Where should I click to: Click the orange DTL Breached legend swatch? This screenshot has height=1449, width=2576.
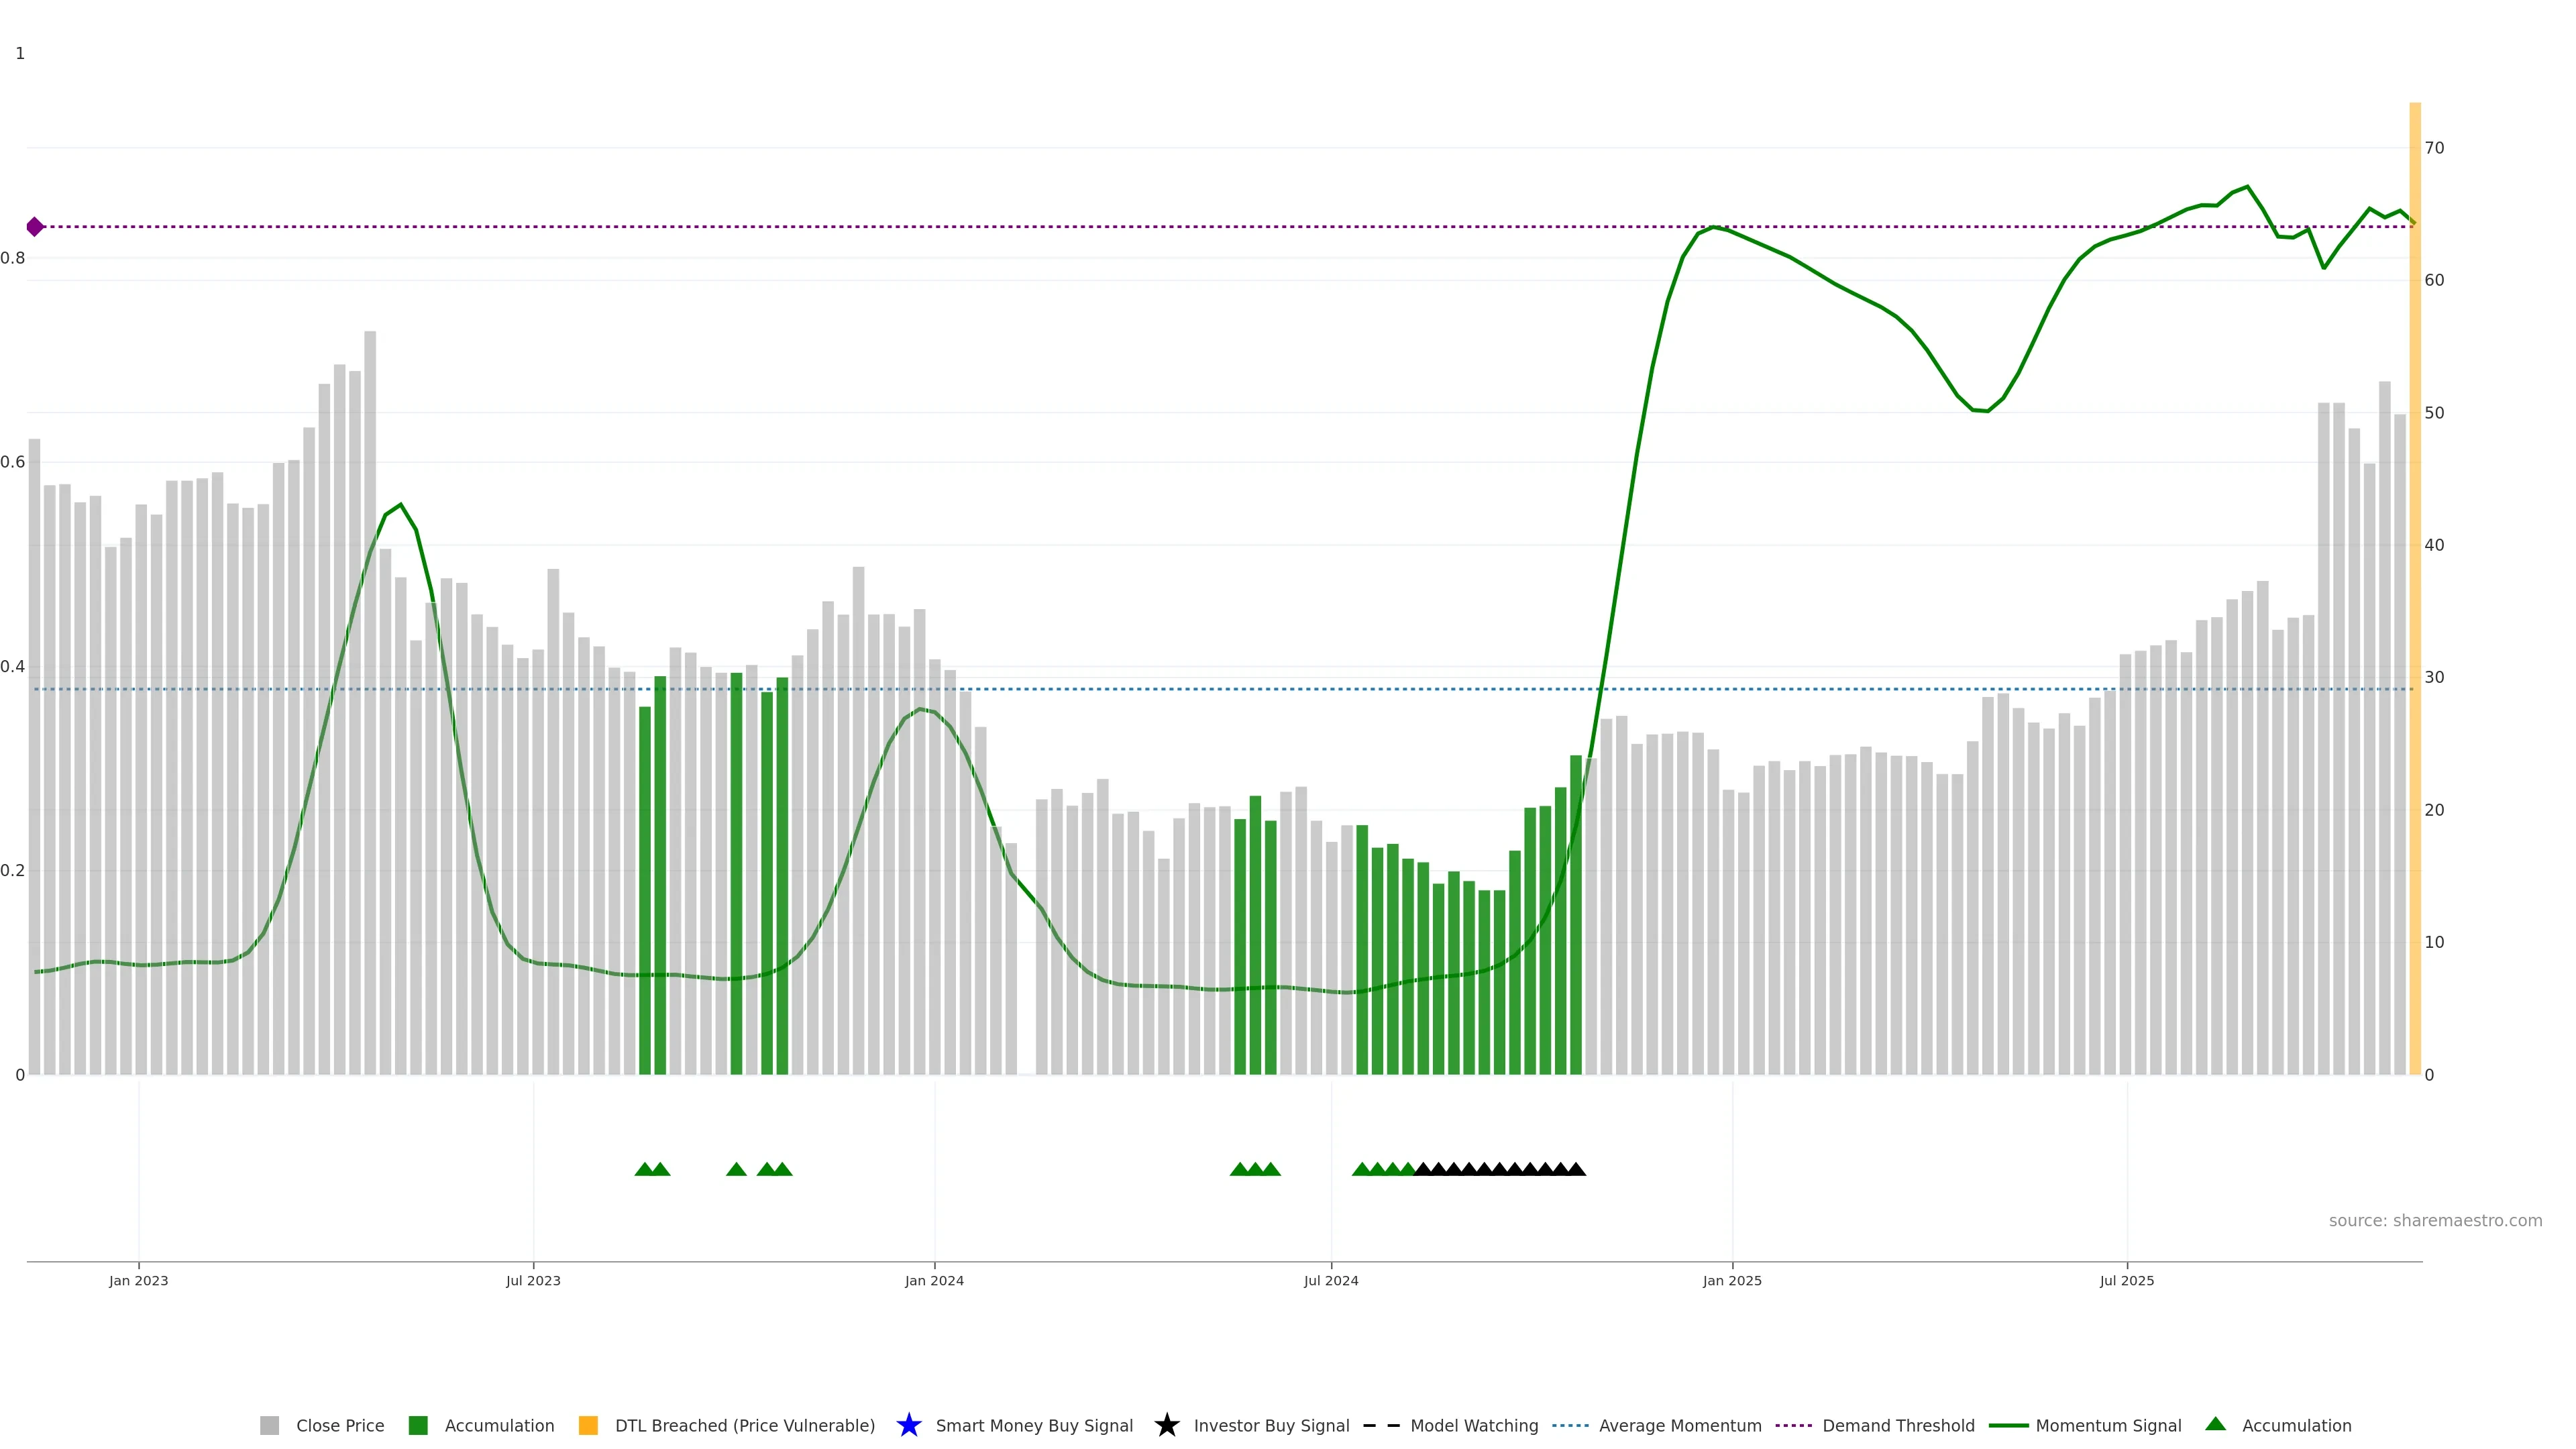click(x=588, y=1425)
